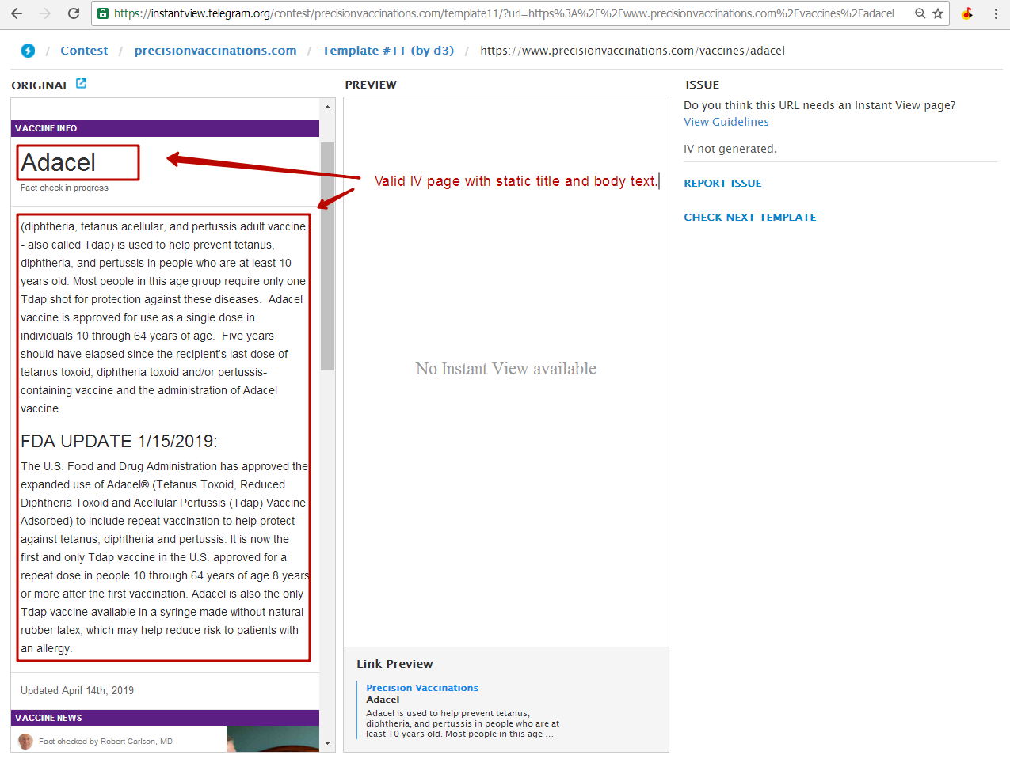Click 'No Instant View available' text
This screenshot has height=759, width=1010.
pyautogui.click(x=505, y=369)
